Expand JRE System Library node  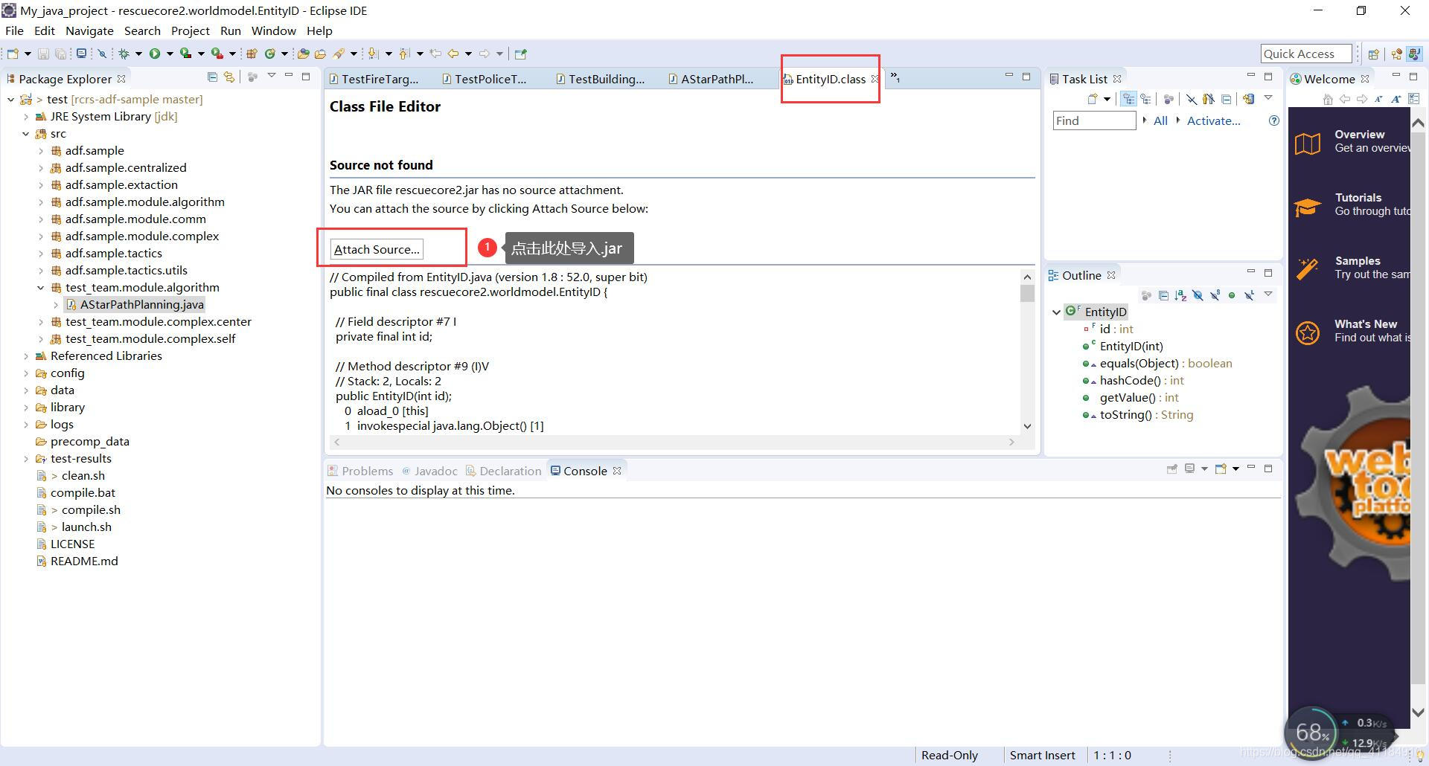coord(26,117)
